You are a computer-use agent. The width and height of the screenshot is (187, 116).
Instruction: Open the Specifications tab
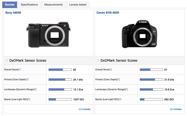[29, 5]
